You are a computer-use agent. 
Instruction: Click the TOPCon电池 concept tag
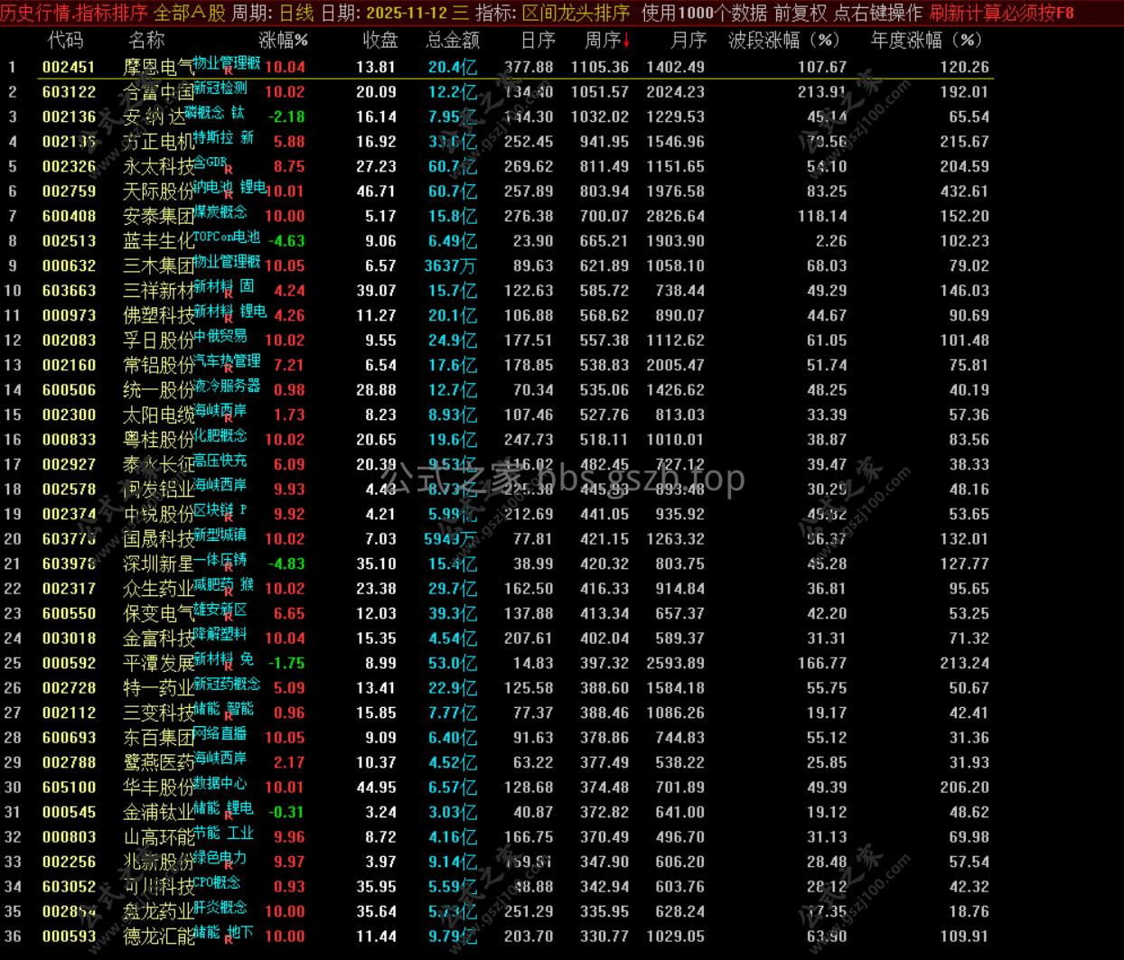pos(227,237)
